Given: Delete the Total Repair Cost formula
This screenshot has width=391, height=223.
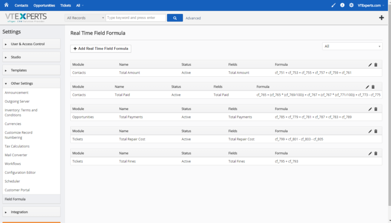Looking at the screenshot, I should tap(376, 132).
